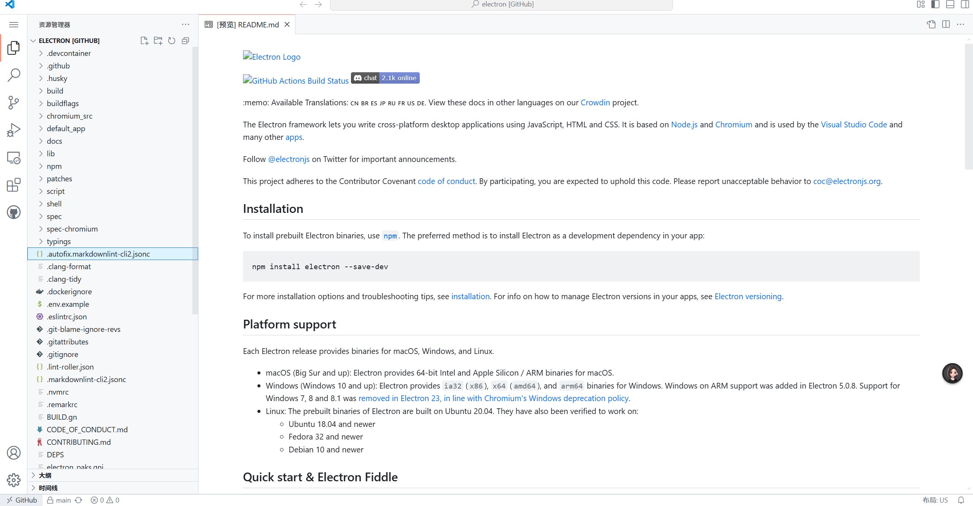Follow the Electron versioning link
973x506 pixels.
748,297
